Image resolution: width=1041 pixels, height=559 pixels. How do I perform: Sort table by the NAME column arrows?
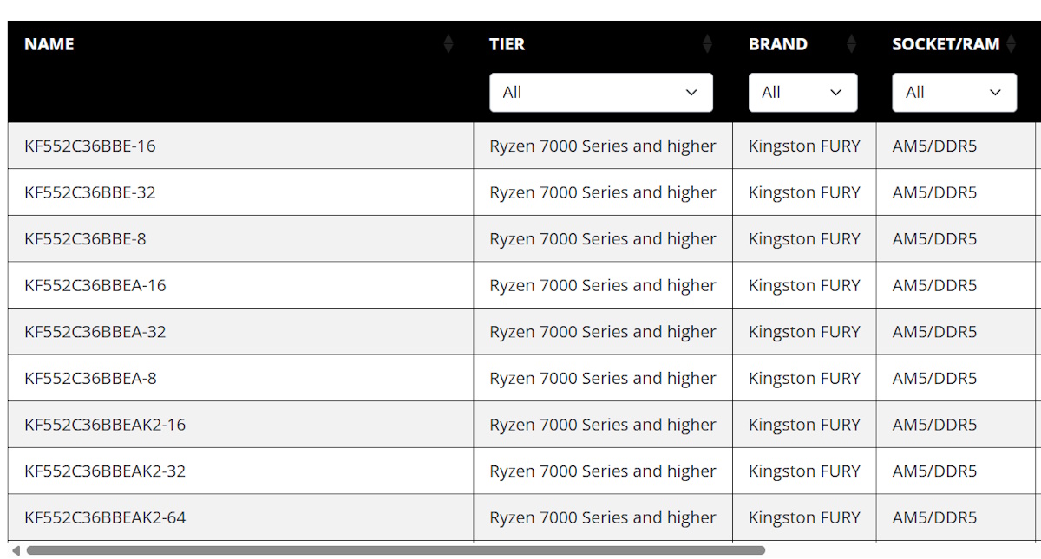(448, 44)
